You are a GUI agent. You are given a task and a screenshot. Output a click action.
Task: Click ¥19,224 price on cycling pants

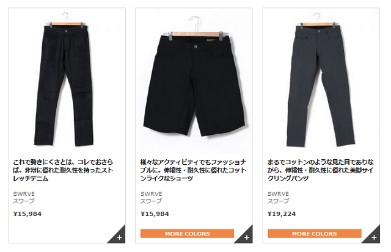click(x=282, y=214)
